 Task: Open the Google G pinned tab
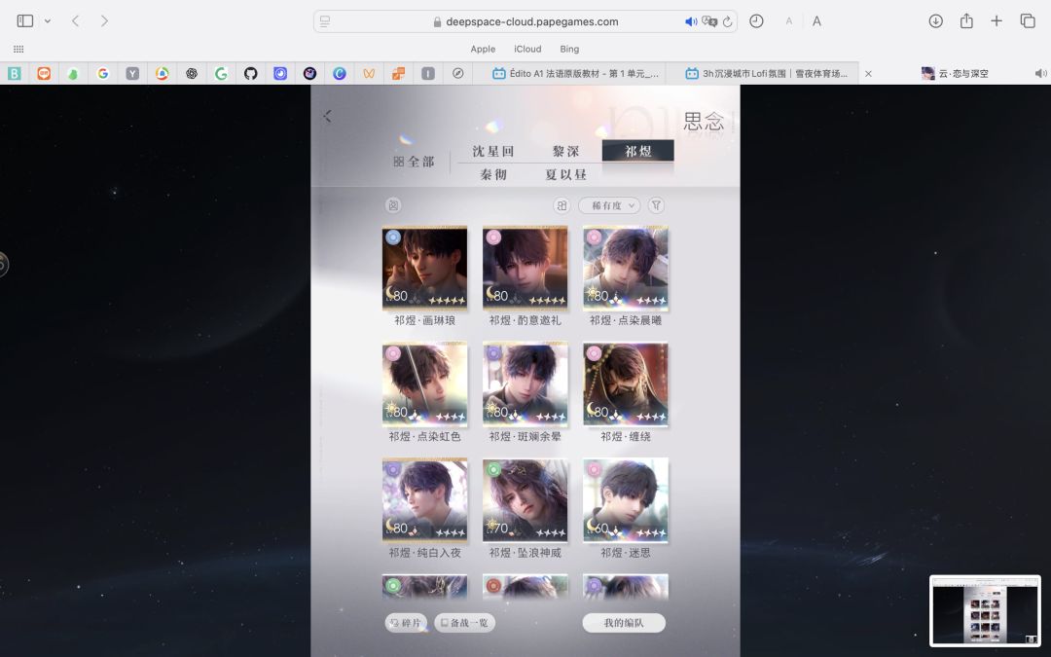pos(102,74)
